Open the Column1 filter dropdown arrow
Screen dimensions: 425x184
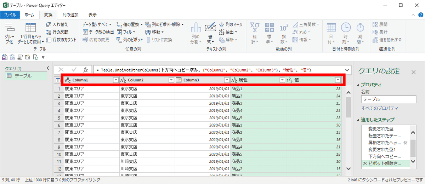(115, 80)
